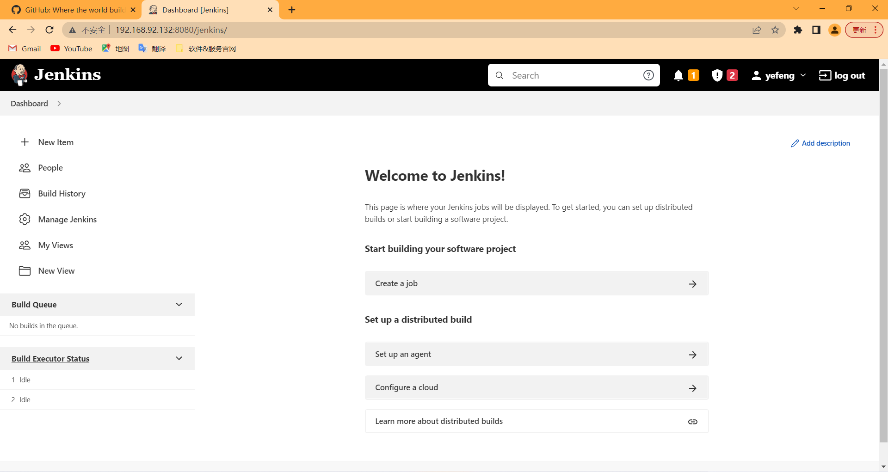This screenshot has height=472, width=888.
Task: Share this page icon in address bar
Action: pyautogui.click(x=757, y=30)
